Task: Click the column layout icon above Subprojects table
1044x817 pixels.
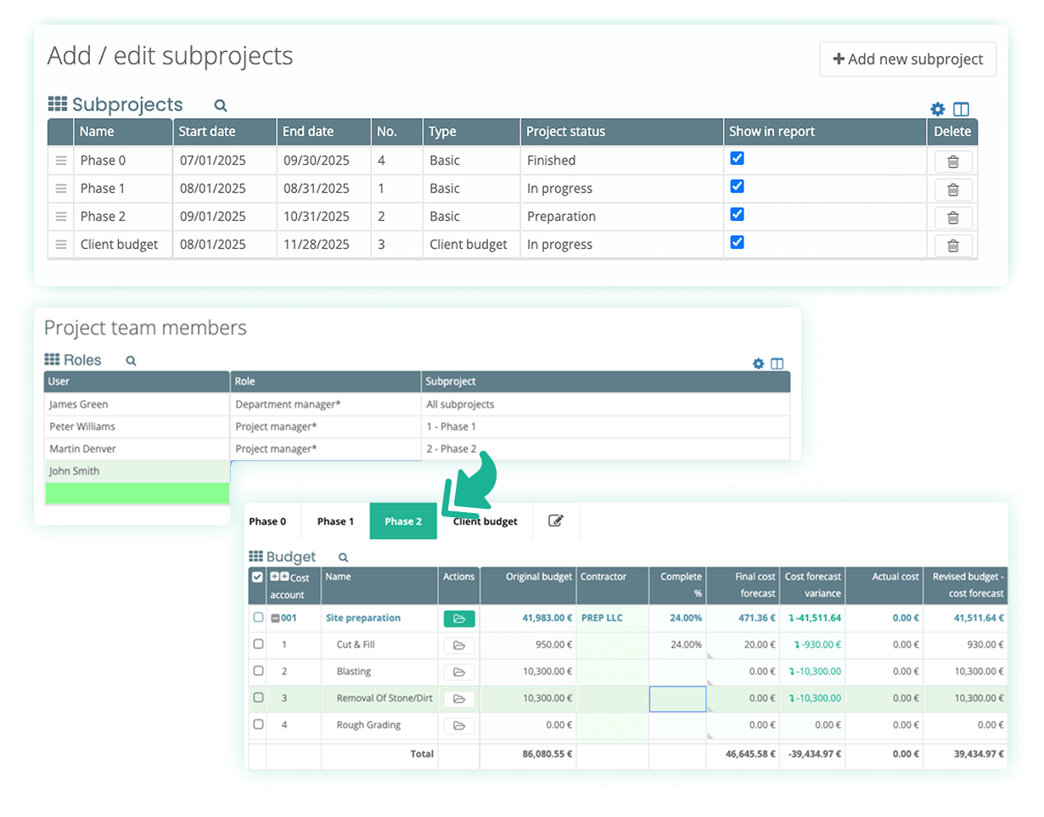Action: coord(961,110)
